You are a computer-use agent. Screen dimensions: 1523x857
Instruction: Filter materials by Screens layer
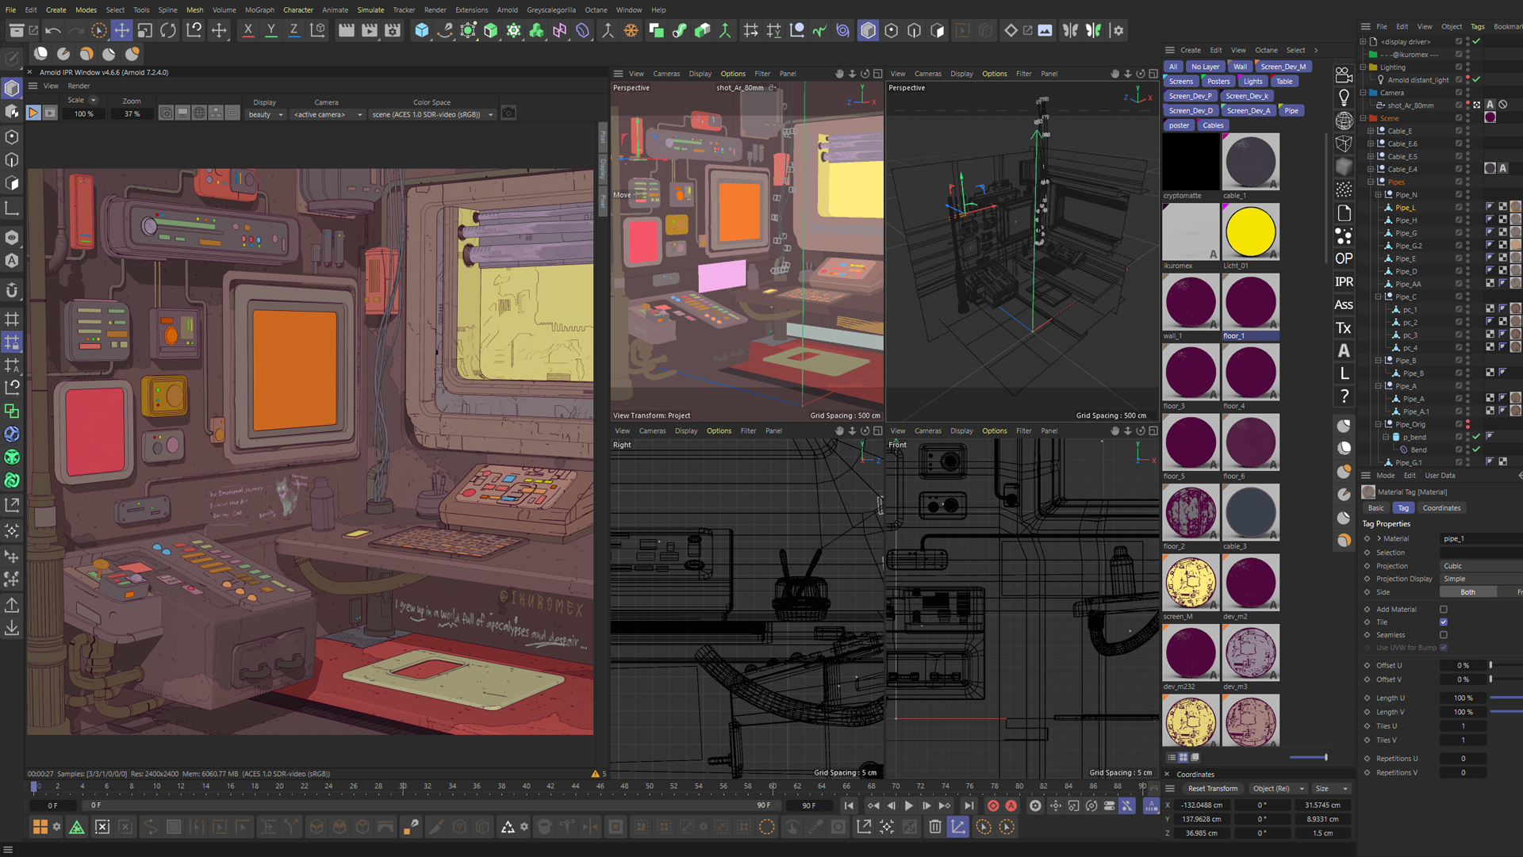point(1180,81)
